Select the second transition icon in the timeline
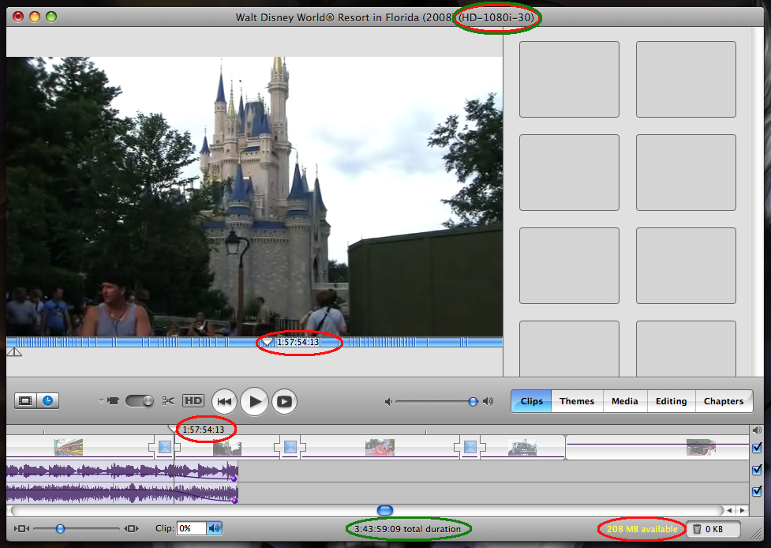The height and width of the screenshot is (548, 771). (290, 447)
